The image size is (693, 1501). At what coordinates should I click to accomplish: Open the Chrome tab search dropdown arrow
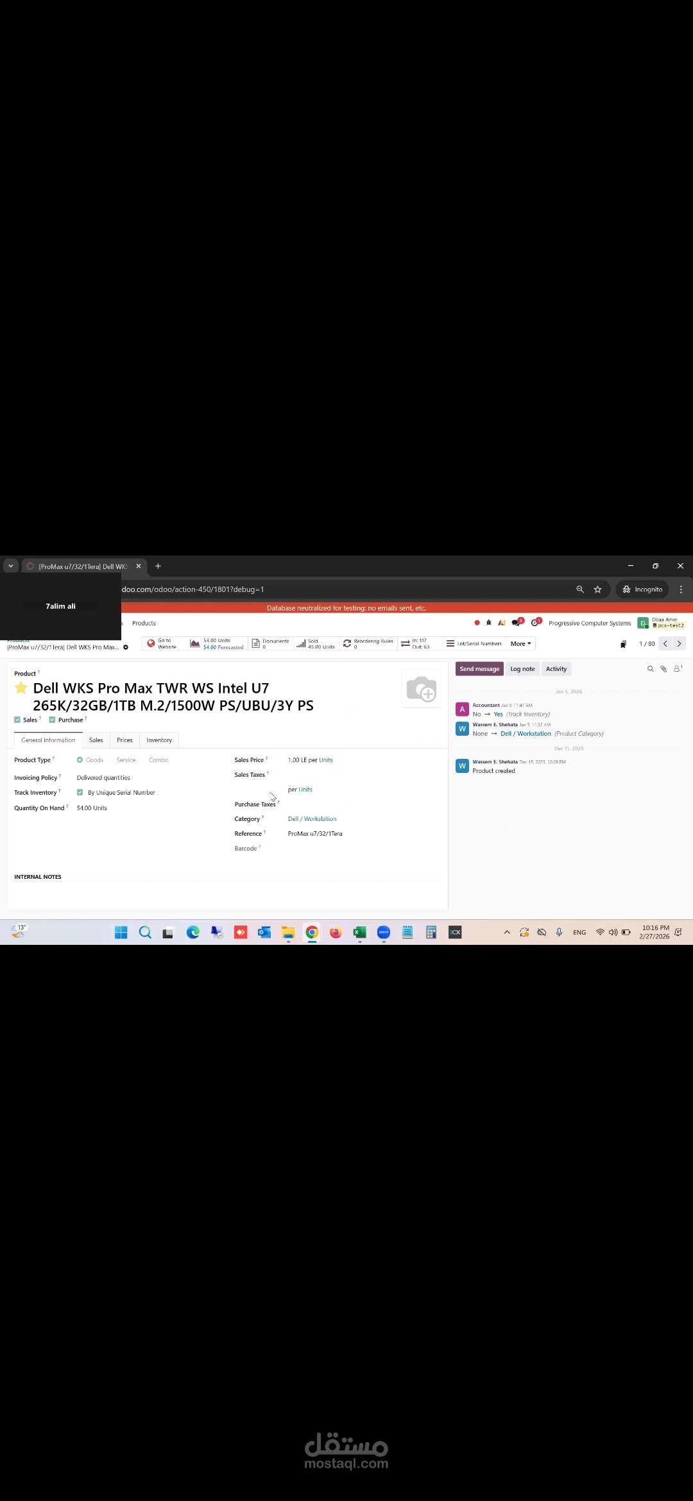click(x=11, y=566)
